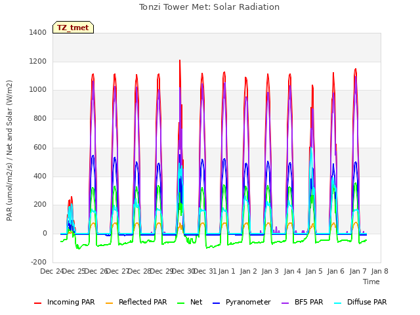
Task: Click the 600 y-axis tick label
Action: click(40, 147)
